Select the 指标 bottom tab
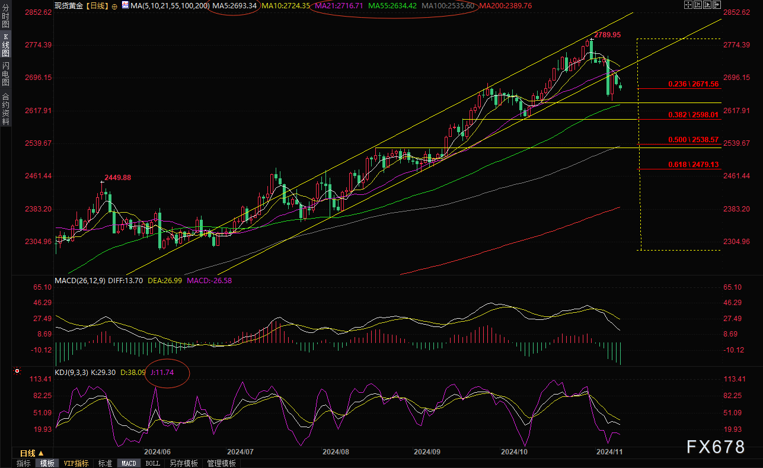 pyautogui.click(x=24, y=463)
